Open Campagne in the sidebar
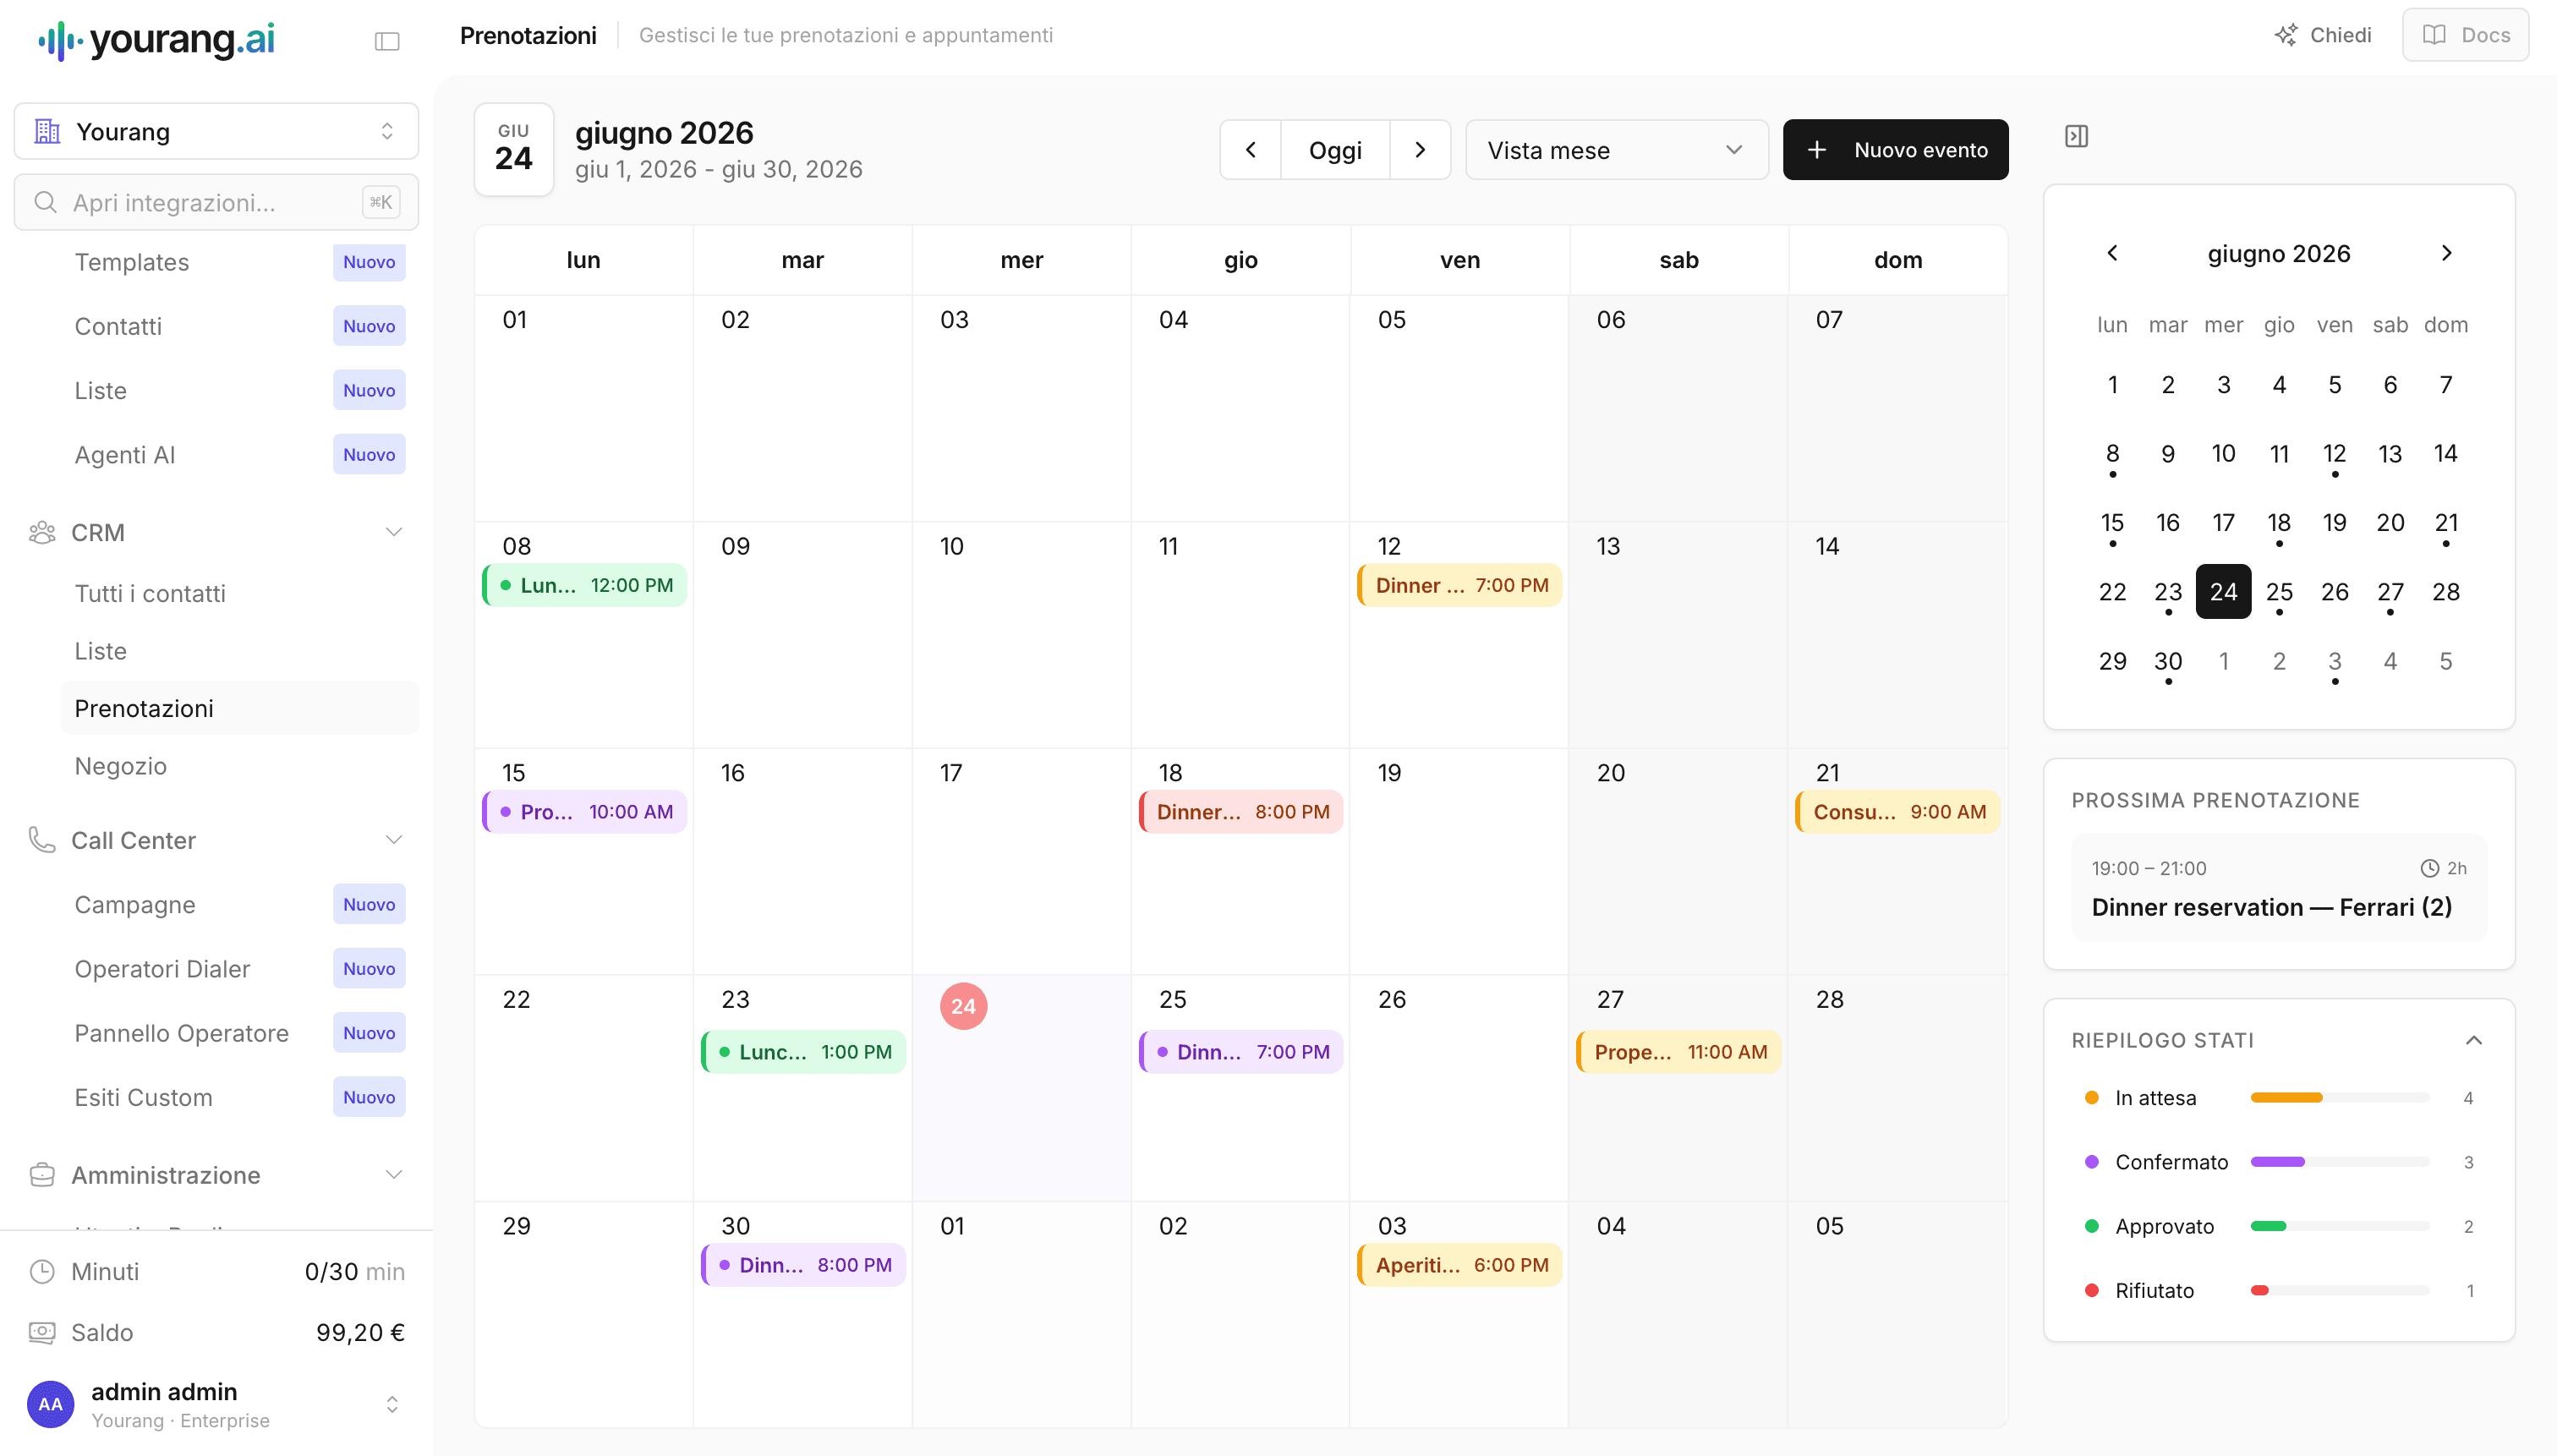Screen dimensions: 2557x1456 135,904
